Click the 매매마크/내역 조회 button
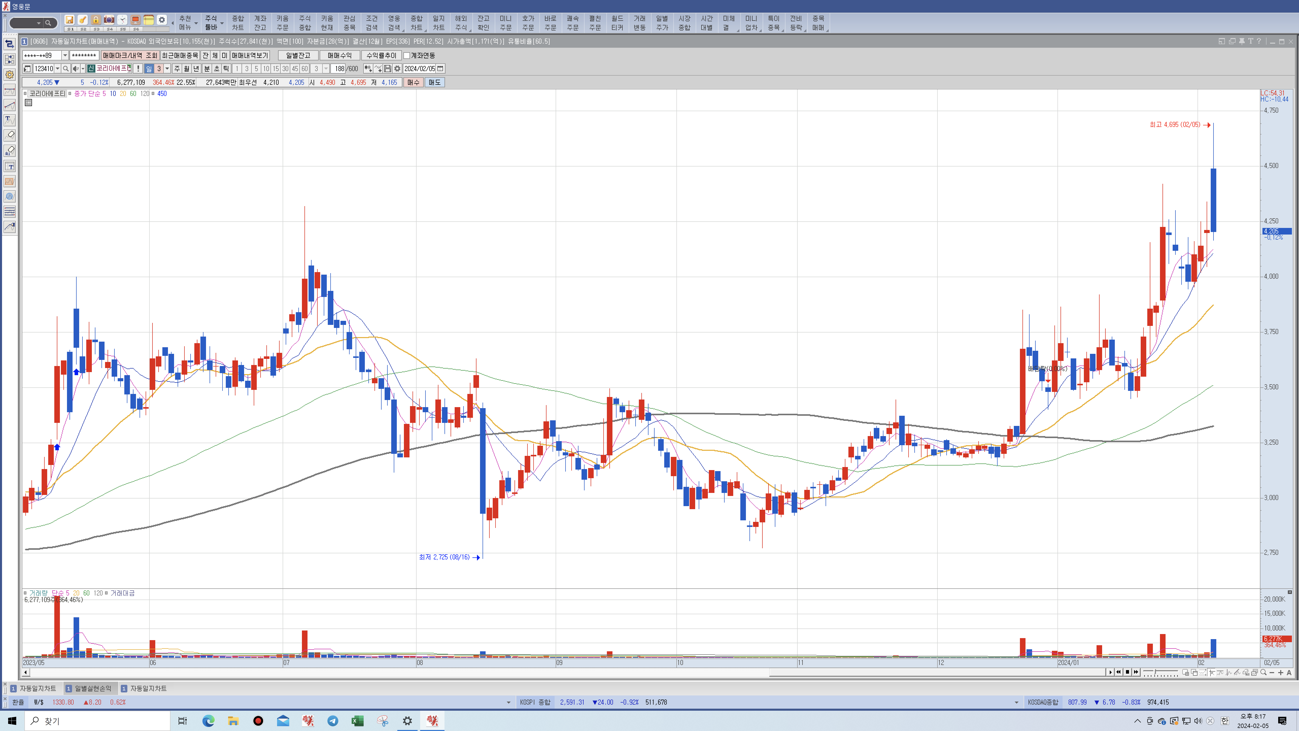 pyautogui.click(x=130, y=56)
